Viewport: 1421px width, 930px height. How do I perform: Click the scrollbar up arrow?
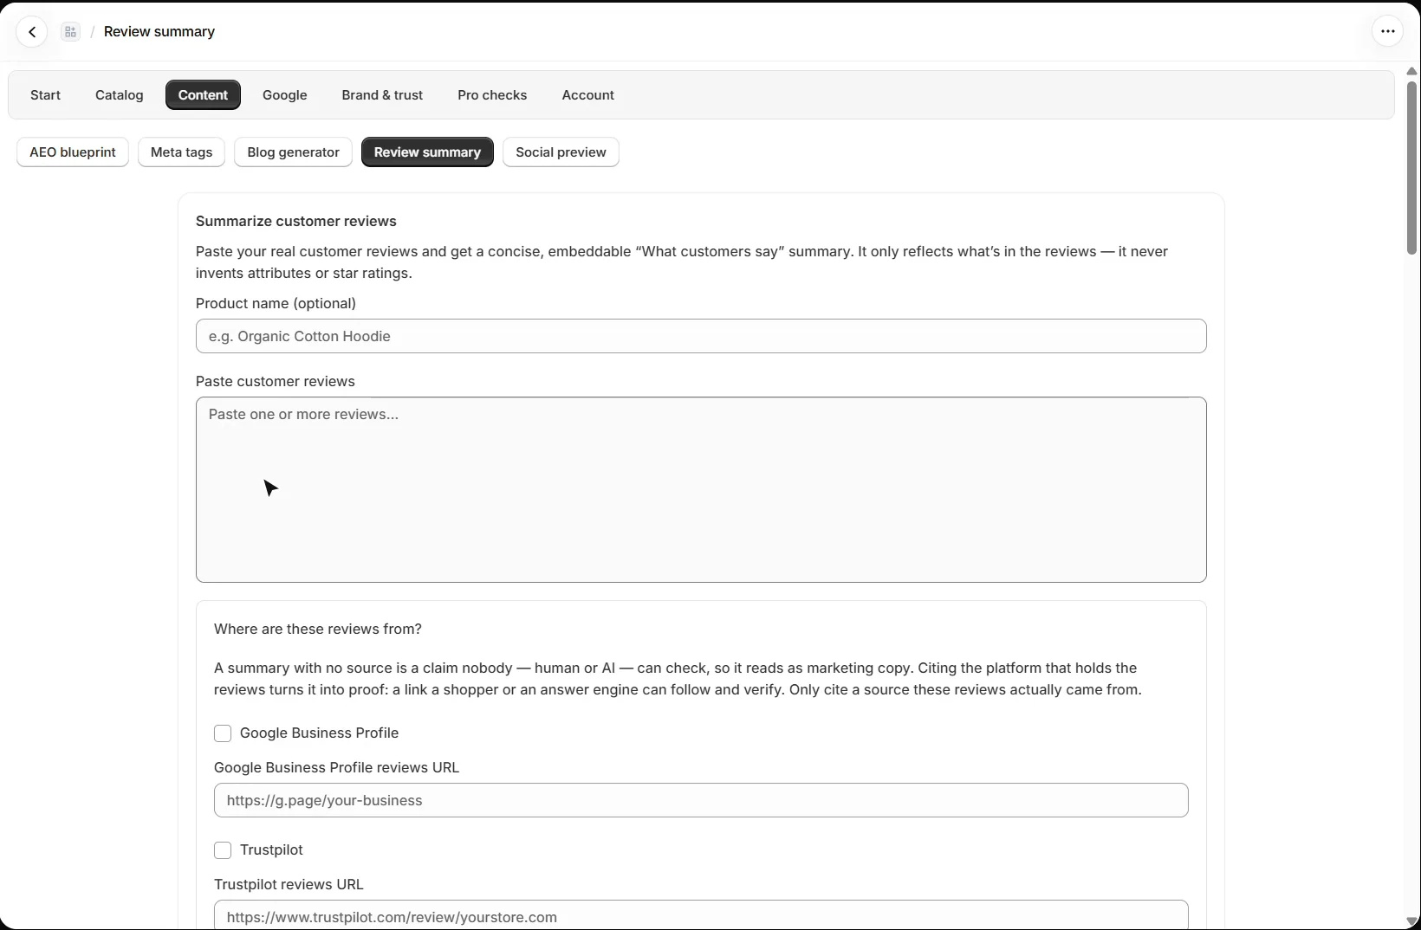click(1411, 71)
